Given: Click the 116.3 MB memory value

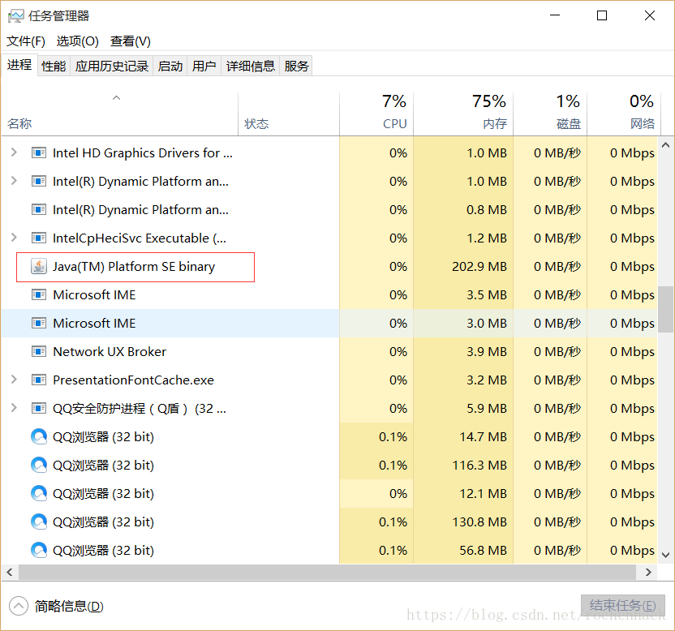Looking at the screenshot, I should (479, 466).
